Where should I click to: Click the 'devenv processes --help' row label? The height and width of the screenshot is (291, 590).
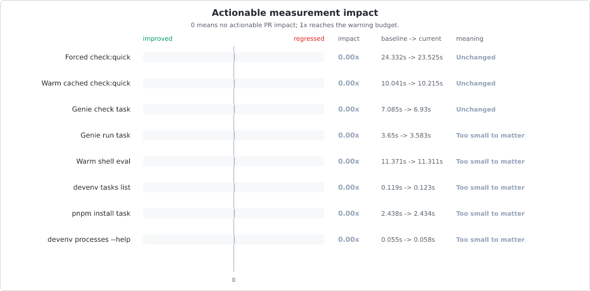89,239
